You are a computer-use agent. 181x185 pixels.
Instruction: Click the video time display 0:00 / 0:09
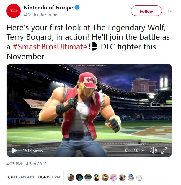[134, 150]
